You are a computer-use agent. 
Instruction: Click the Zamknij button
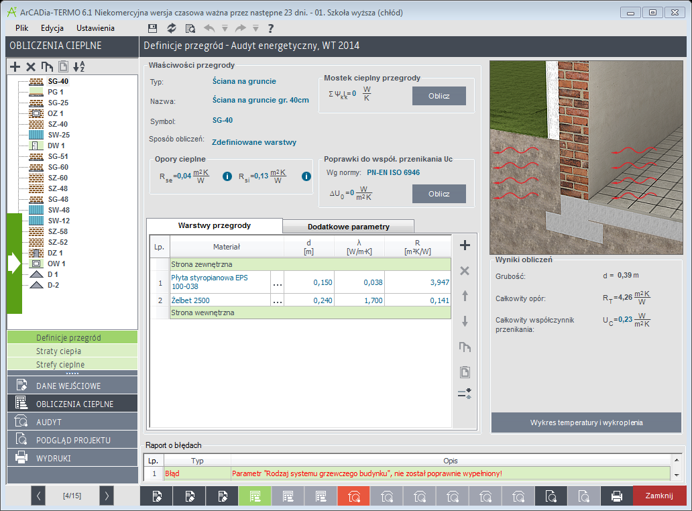tap(659, 496)
